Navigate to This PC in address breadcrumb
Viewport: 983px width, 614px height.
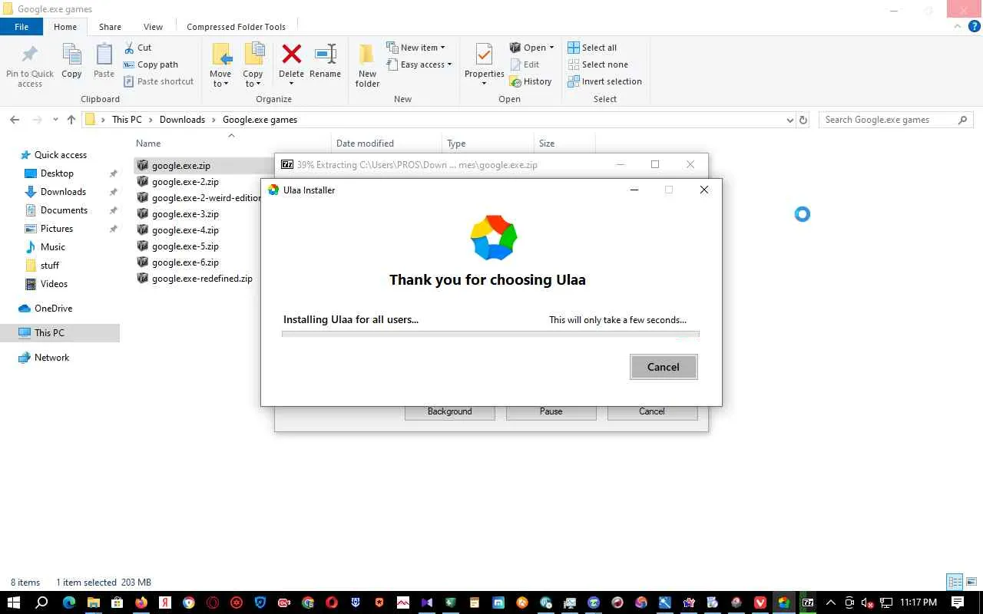127,120
